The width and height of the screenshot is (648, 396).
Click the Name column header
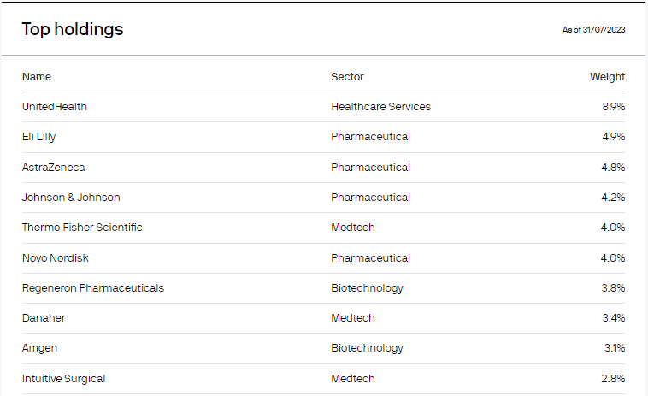coord(37,77)
